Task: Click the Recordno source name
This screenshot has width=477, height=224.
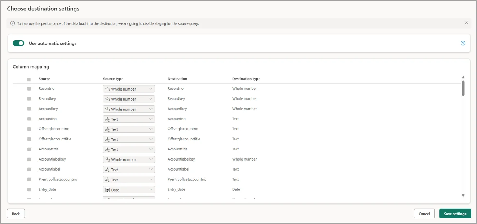Action: [47, 88]
